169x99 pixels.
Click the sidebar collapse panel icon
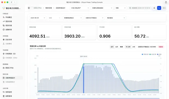[x=29, y=8]
